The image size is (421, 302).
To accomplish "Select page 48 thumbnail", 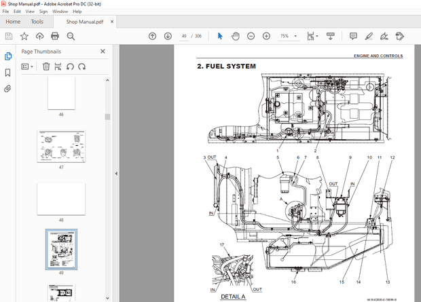I will click(61, 200).
